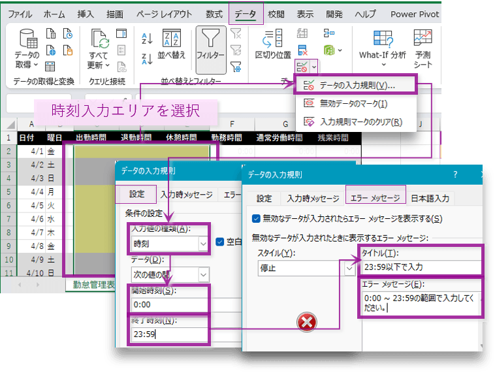Image resolution: width=495 pixels, height=373 pixels.
Task: Click the Edit Links icon below Properties
Action: [x=121, y=67]
